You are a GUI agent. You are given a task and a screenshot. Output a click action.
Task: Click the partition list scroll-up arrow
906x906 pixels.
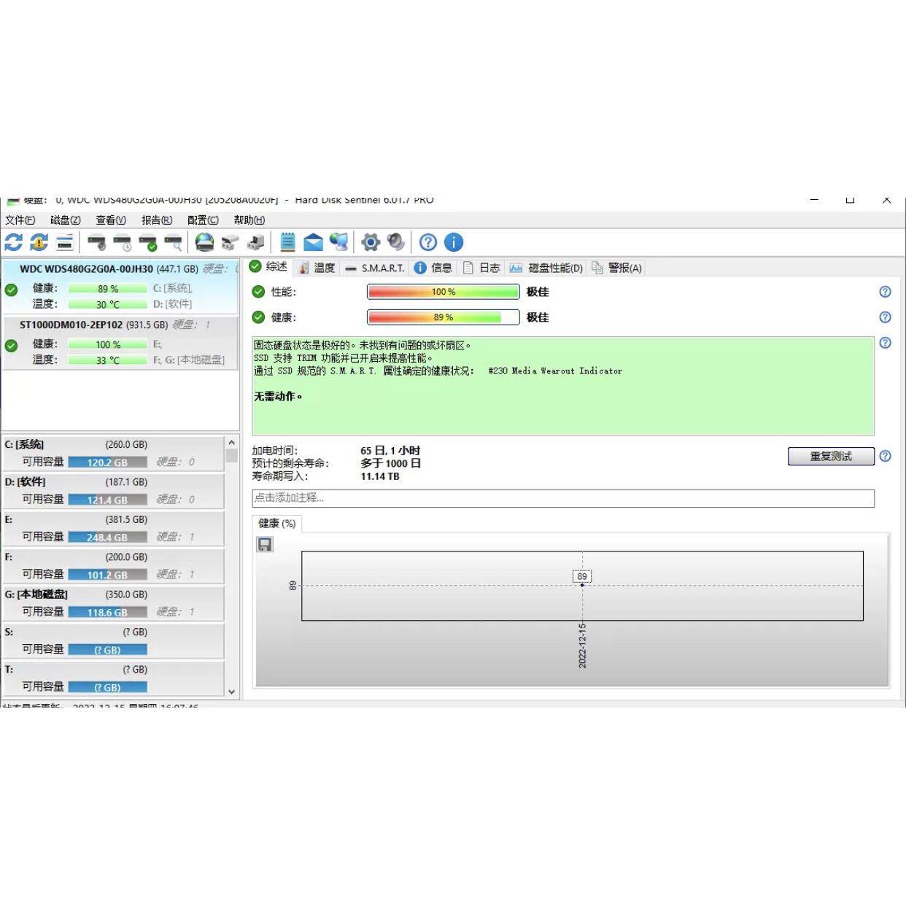pos(232,442)
